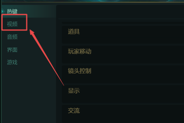This screenshot has width=184, height=123.
Task: Click the dark row area right of 显示
Action: pyautogui.click(x=132, y=94)
